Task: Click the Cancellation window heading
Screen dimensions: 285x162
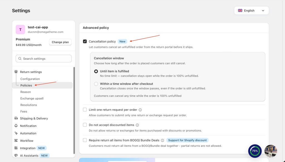Action: click(109, 58)
